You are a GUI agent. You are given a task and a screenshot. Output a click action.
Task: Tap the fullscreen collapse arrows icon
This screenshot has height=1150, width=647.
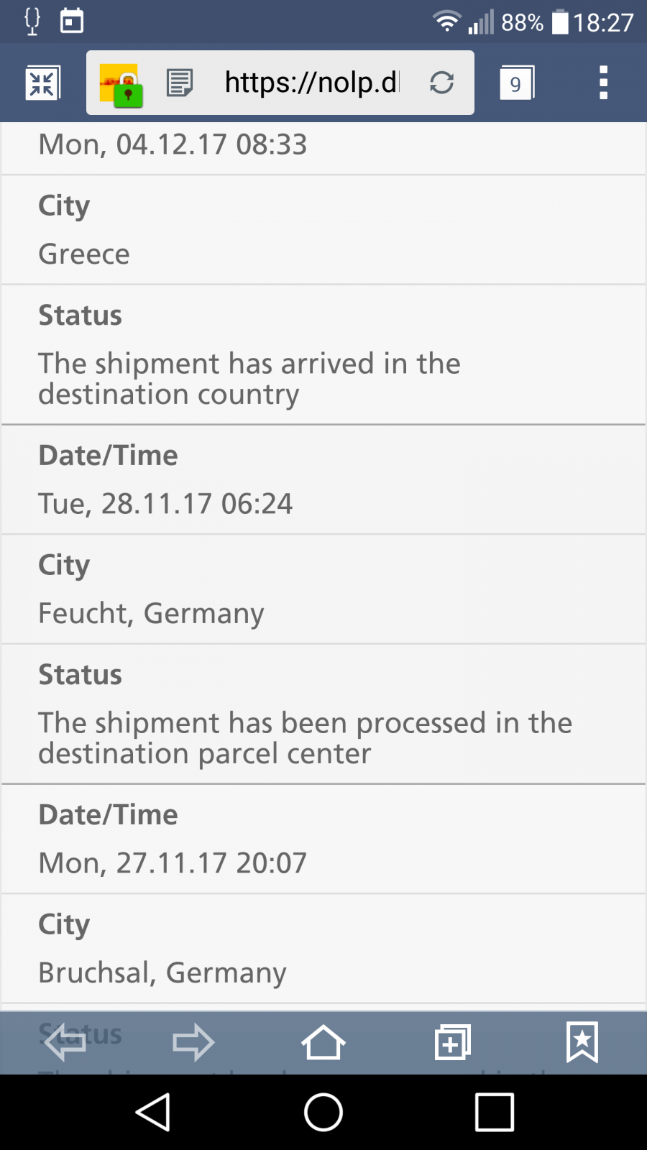[x=42, y=83]
